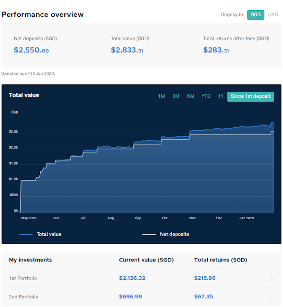
Task: Click the chart at Jan 2020 marker
Action: [x=247, y=218]
